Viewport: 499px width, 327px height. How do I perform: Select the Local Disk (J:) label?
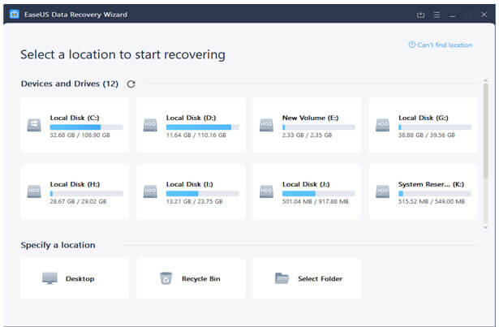coord(306,184)
